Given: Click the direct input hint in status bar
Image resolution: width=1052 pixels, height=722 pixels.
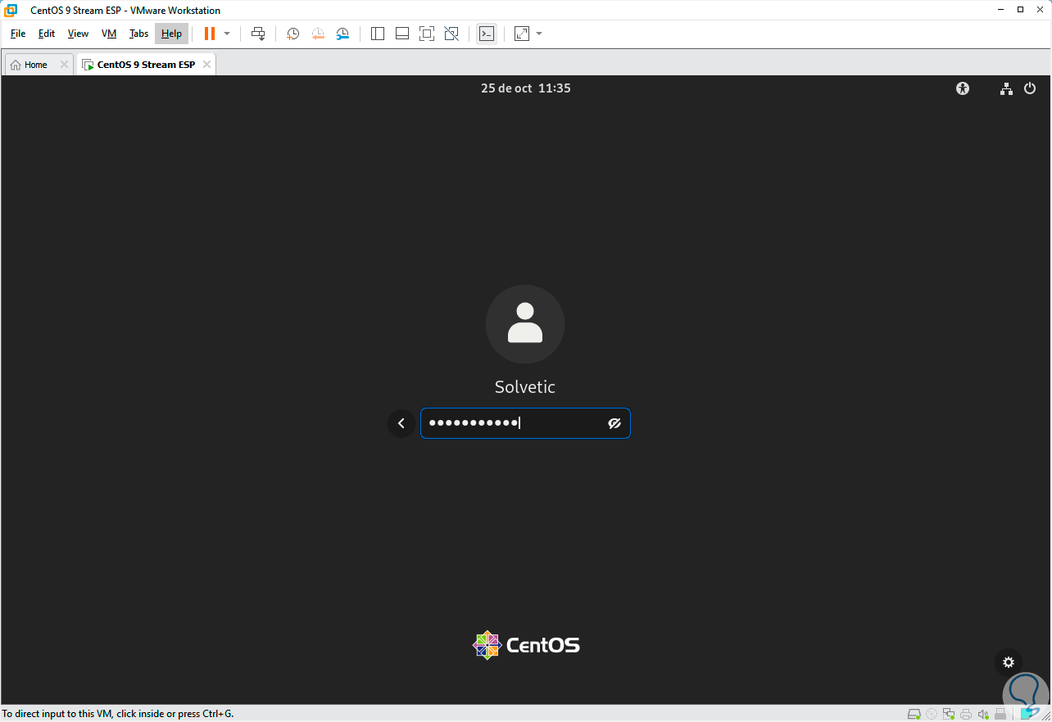Looking at the screenshot, I should coord(118,714).
